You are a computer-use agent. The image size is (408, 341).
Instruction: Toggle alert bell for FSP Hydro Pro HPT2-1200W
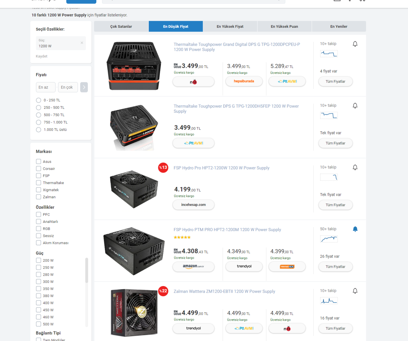(355, 167)
